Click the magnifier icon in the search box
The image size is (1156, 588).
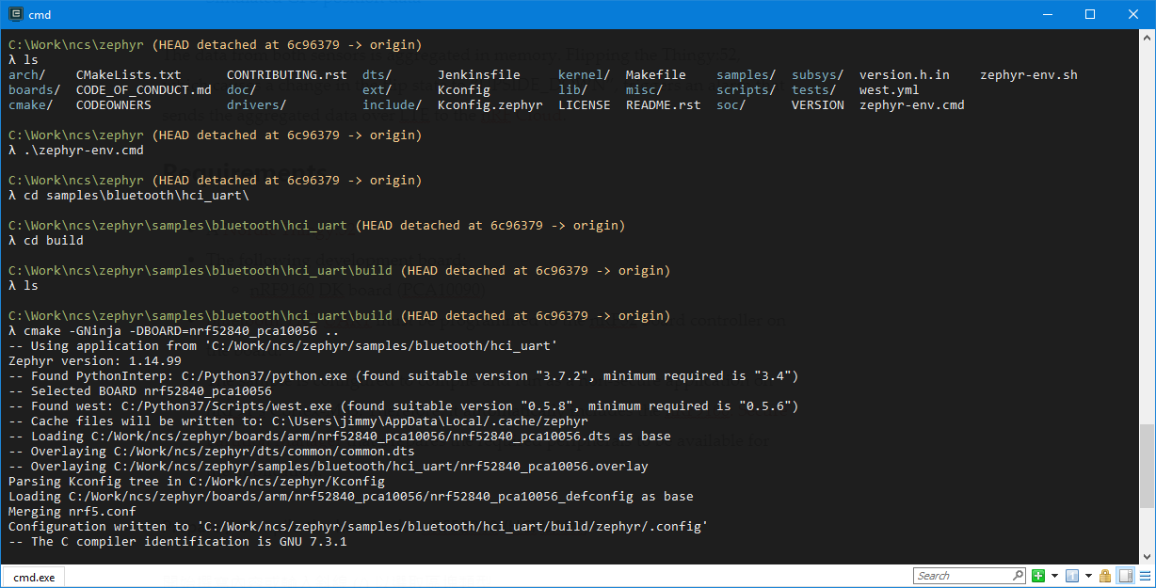pyautogui.click(x=1018, y=576)
